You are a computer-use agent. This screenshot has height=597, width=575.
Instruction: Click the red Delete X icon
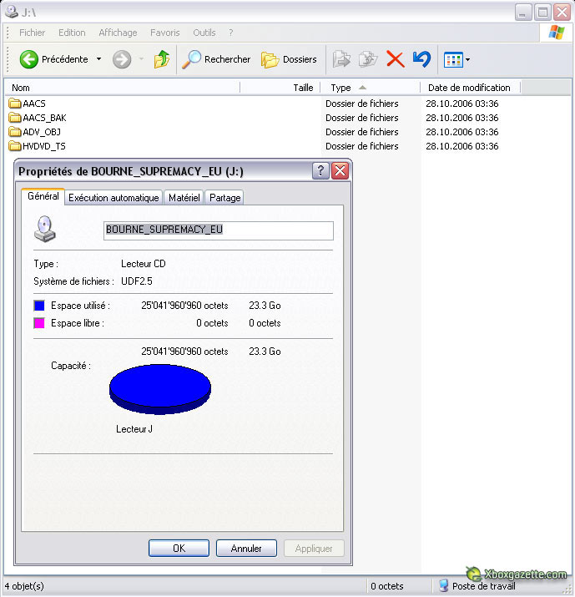pyautogui.click(x=395, y=59)
